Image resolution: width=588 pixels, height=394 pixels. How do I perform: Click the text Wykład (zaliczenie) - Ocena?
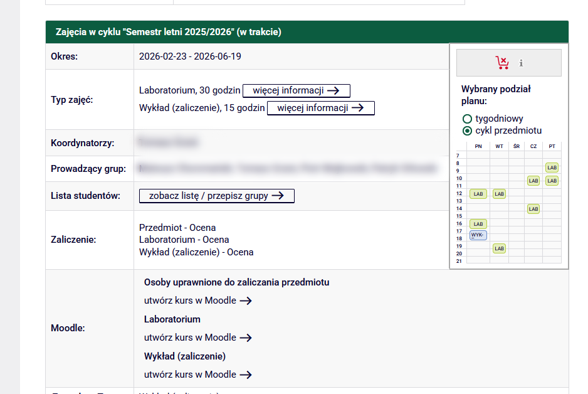[x=196, y=252]
